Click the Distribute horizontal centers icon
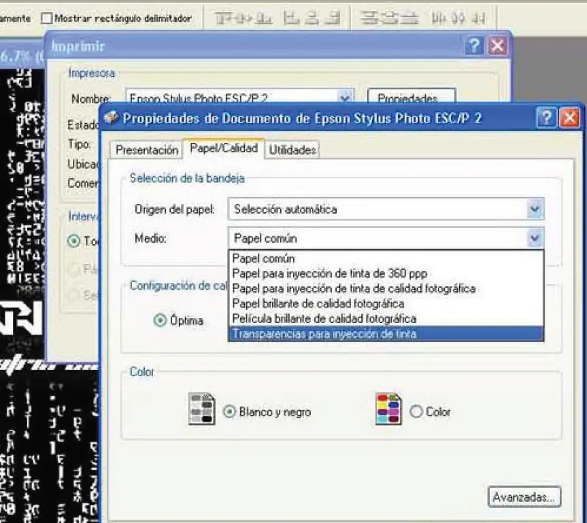587x523 pixels. point(458,18)
